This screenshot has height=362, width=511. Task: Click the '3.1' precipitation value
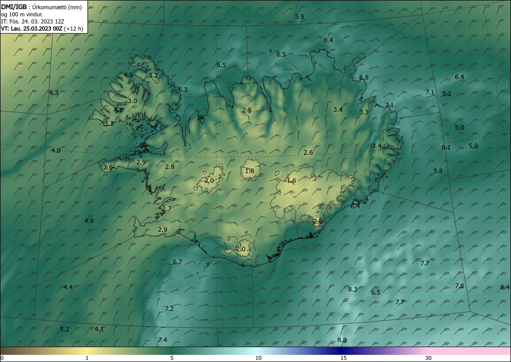109,124
